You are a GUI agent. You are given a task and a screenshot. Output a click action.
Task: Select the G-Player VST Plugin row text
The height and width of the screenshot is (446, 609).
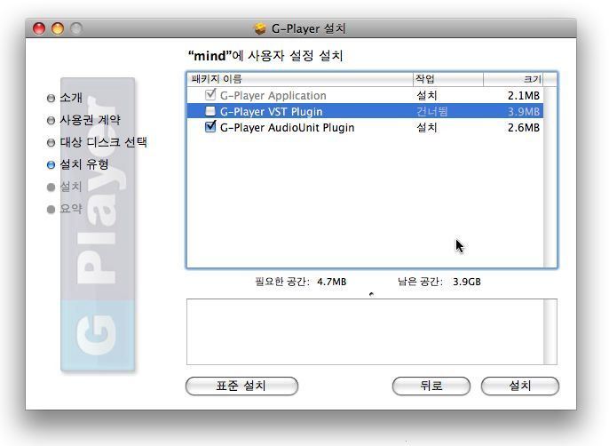[x=271, y=112]
